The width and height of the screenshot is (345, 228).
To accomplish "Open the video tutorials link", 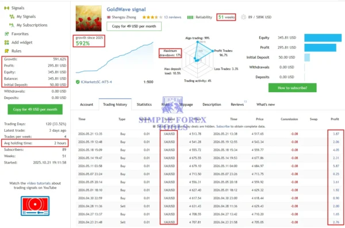I will (x=39, y=183).
